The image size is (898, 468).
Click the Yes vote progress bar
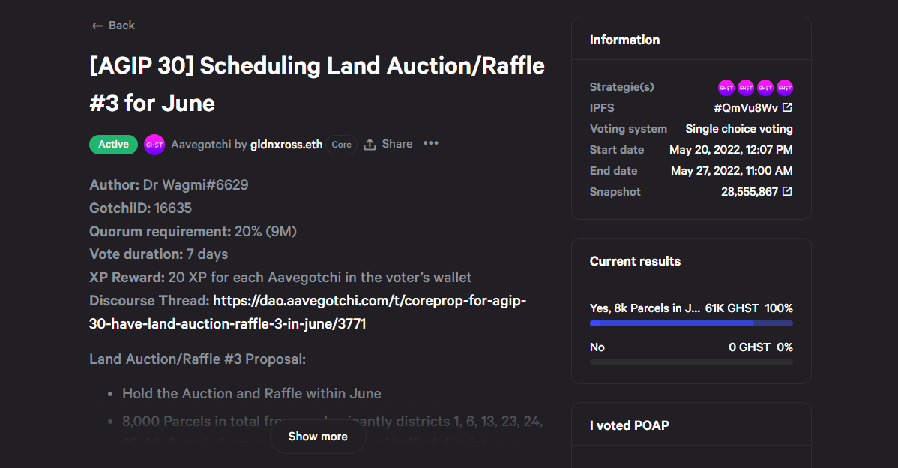tap(691, 324)
